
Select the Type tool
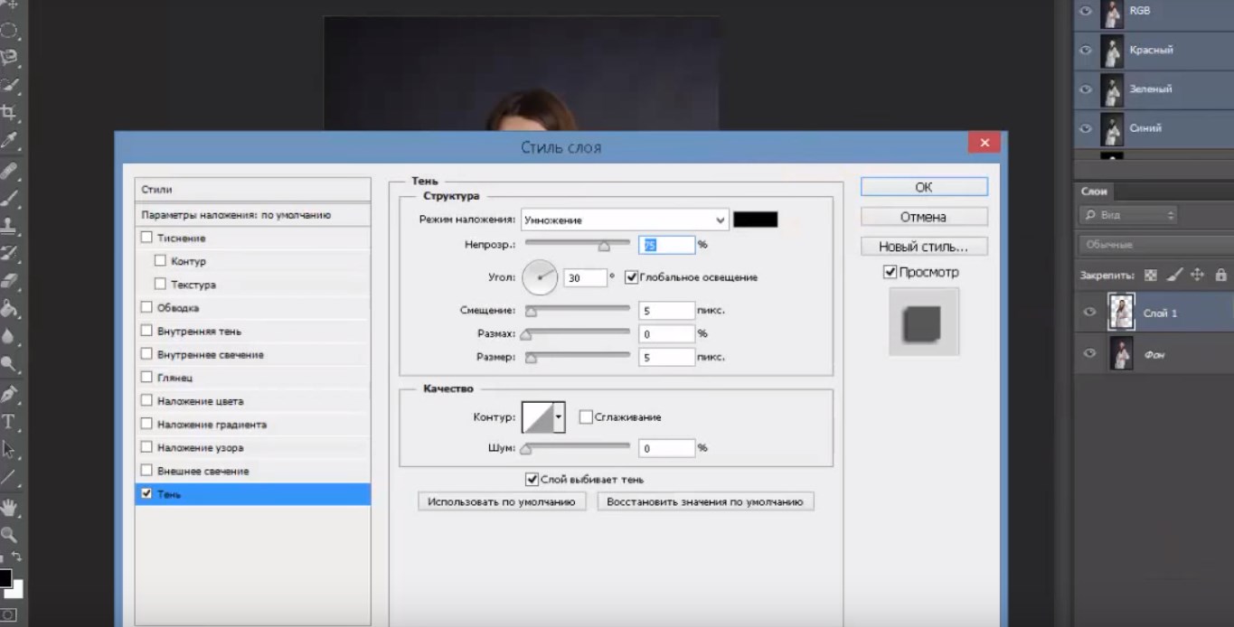click(9, 421)
